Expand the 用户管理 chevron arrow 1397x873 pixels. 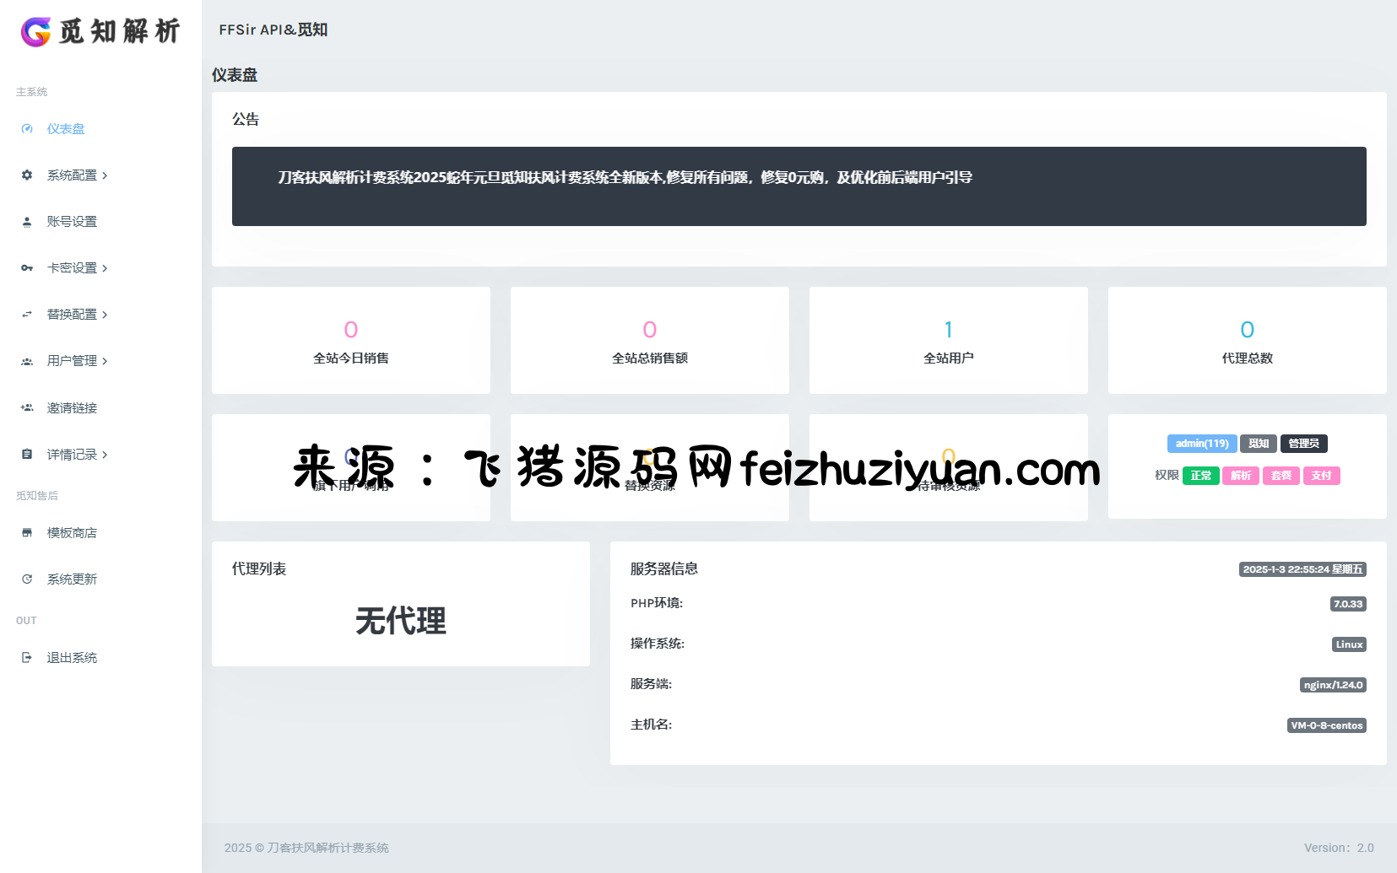click(105, 361)
